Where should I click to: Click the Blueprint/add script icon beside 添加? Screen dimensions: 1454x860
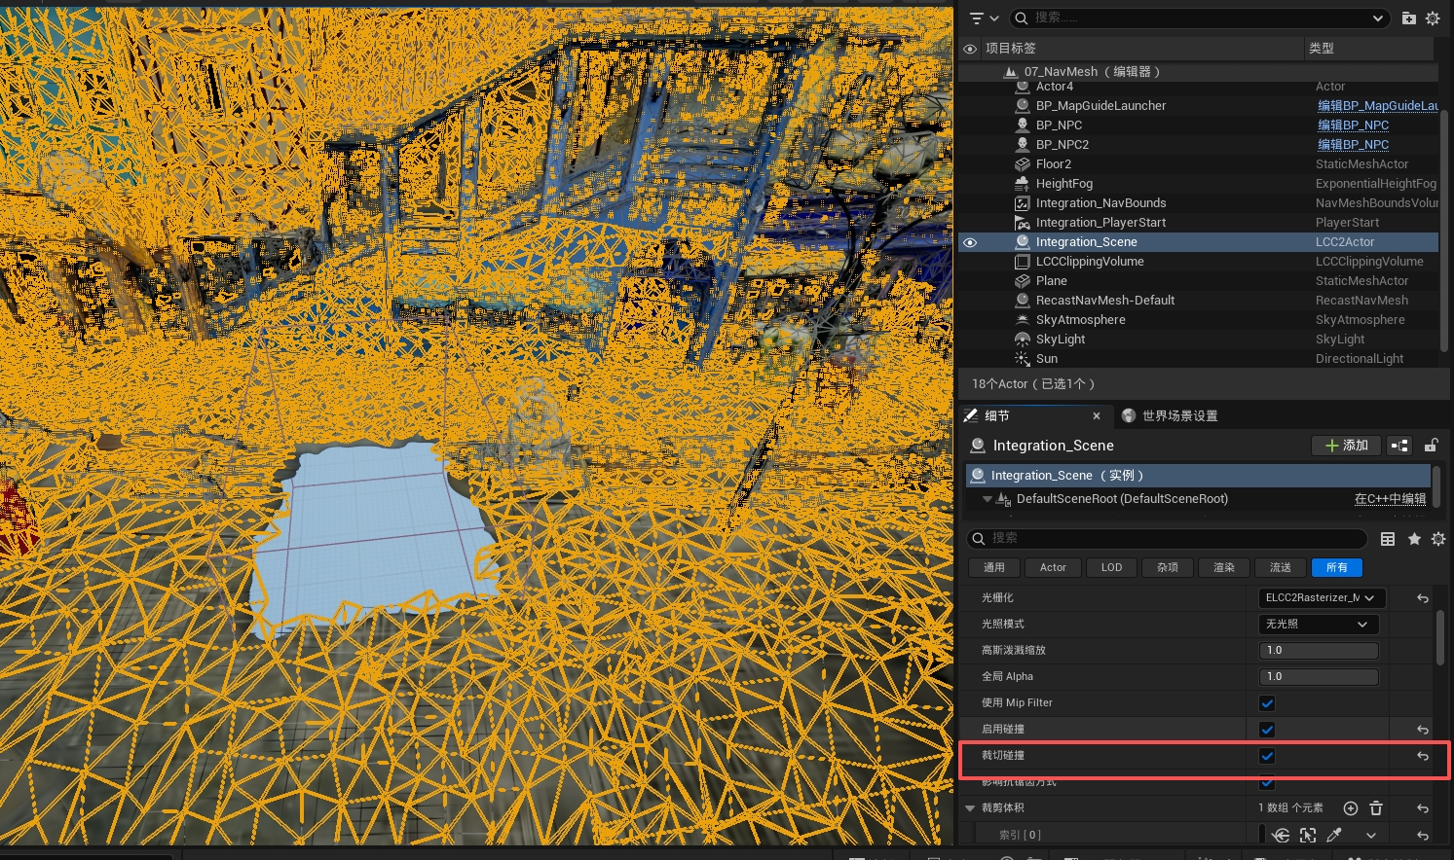[1399, 446]
